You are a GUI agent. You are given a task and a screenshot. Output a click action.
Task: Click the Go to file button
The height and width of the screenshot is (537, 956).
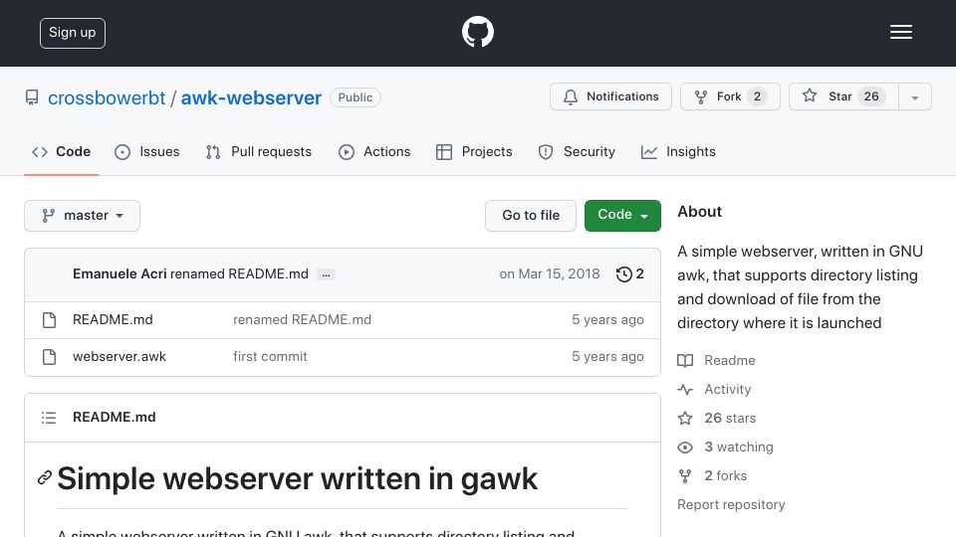pyautogui.click(x=531, y=216)
